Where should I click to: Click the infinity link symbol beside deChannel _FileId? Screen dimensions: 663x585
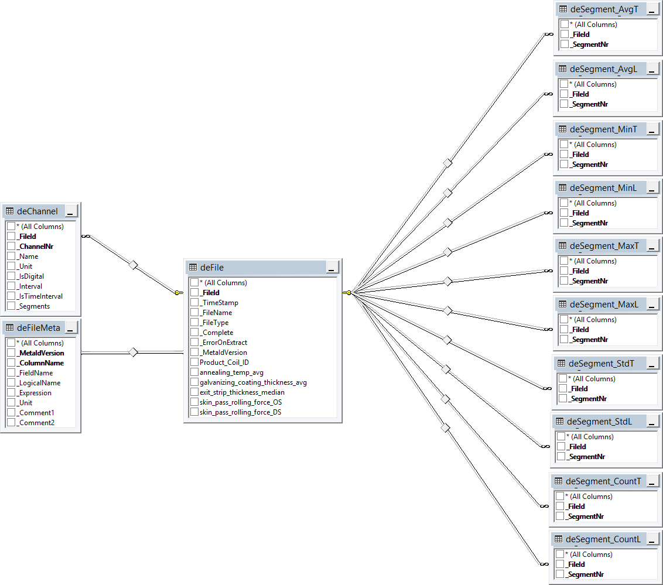pyautogui.click(x=86, y=236)
